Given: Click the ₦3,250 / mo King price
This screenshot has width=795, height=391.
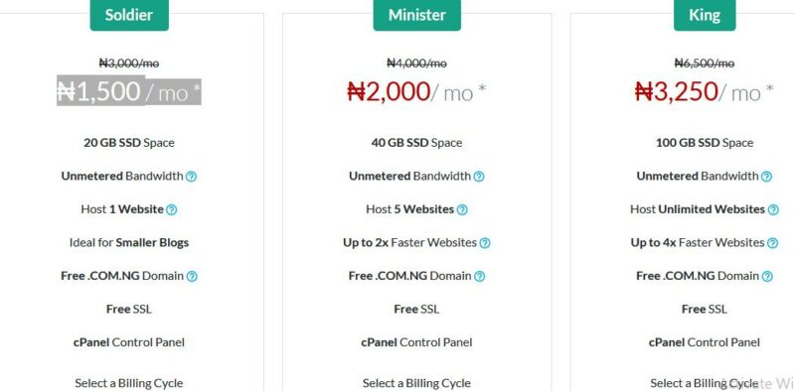Looking at the screenshot, I should click(705, 91).
